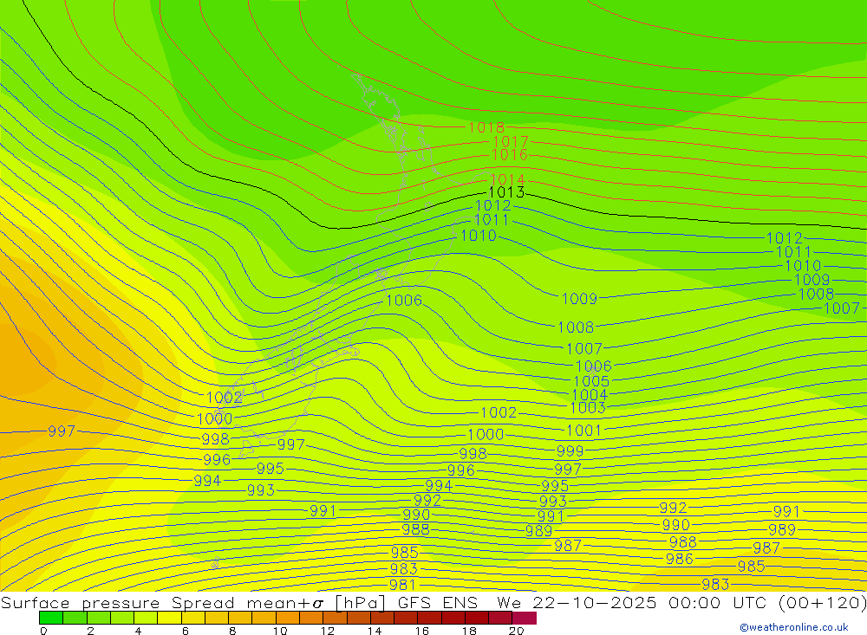
Task: Click the 'We 22-10-2025' date text
Action: [577, 602]
